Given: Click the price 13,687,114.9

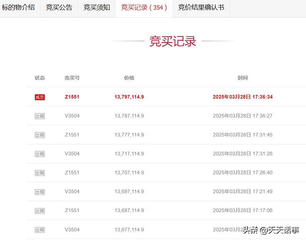Looking at the screenshot, I should (x=129, y=210).
